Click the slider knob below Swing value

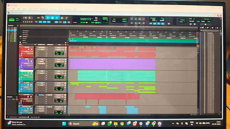point(205,24)
